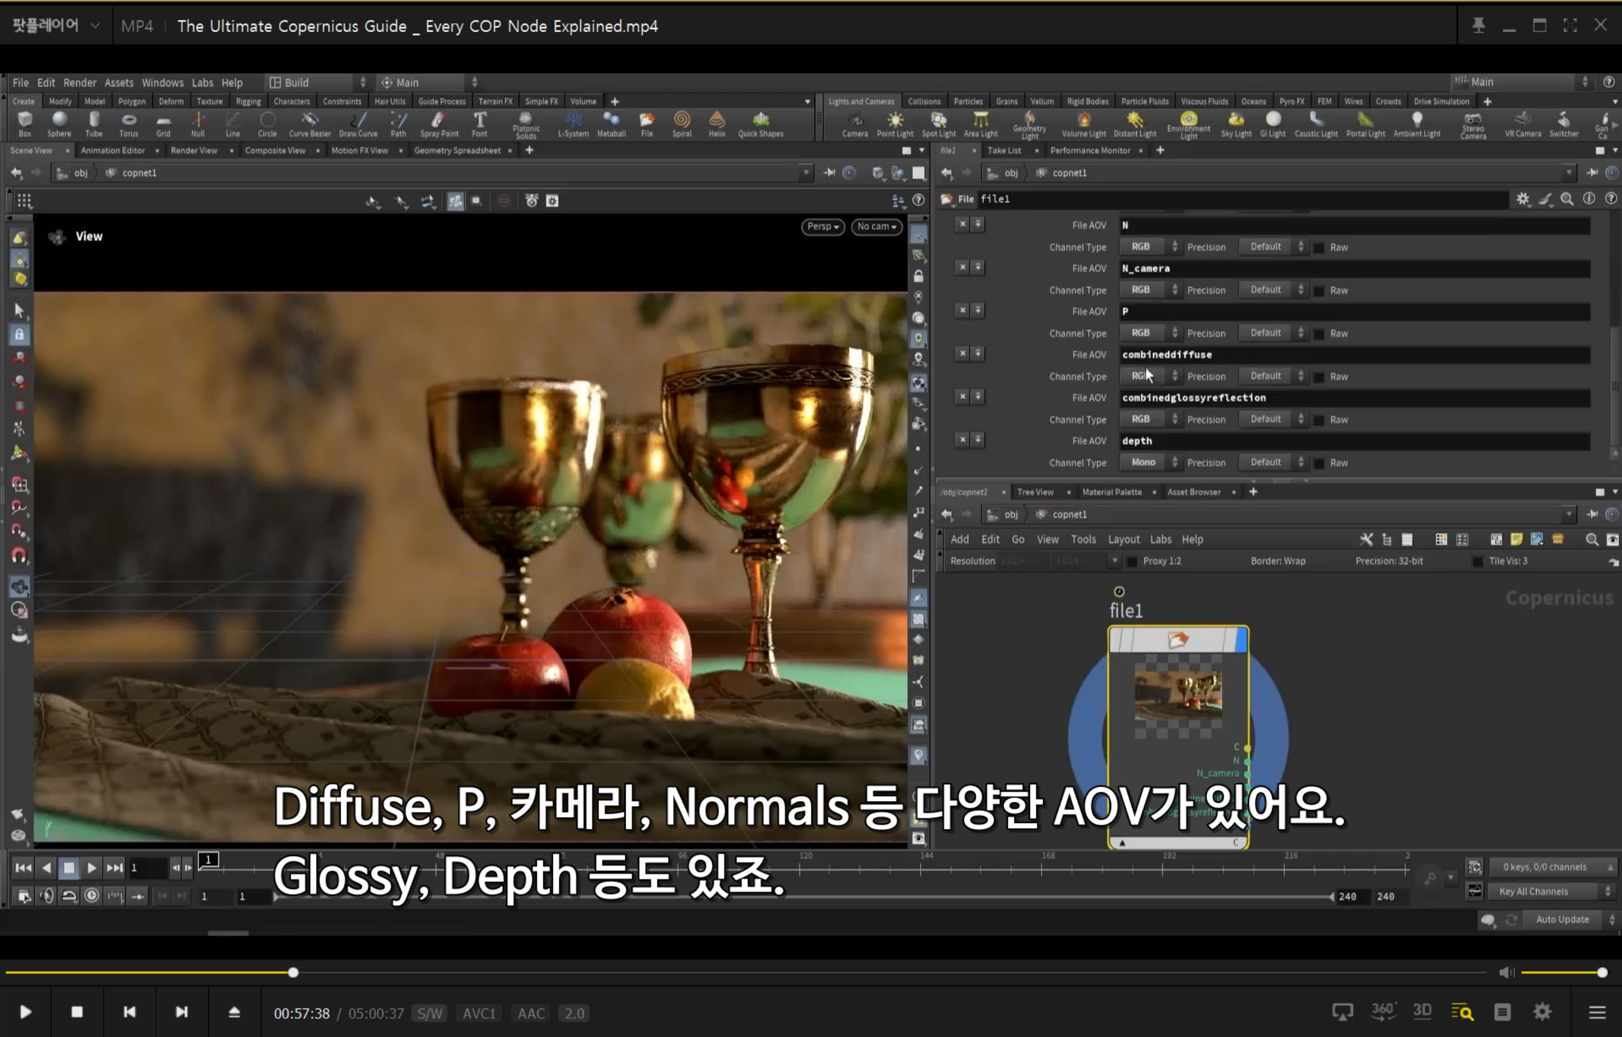The width and height of the screenshot is (1622, 1037).
Task: Stop playback in the video player
Action: coord(77,1012)
